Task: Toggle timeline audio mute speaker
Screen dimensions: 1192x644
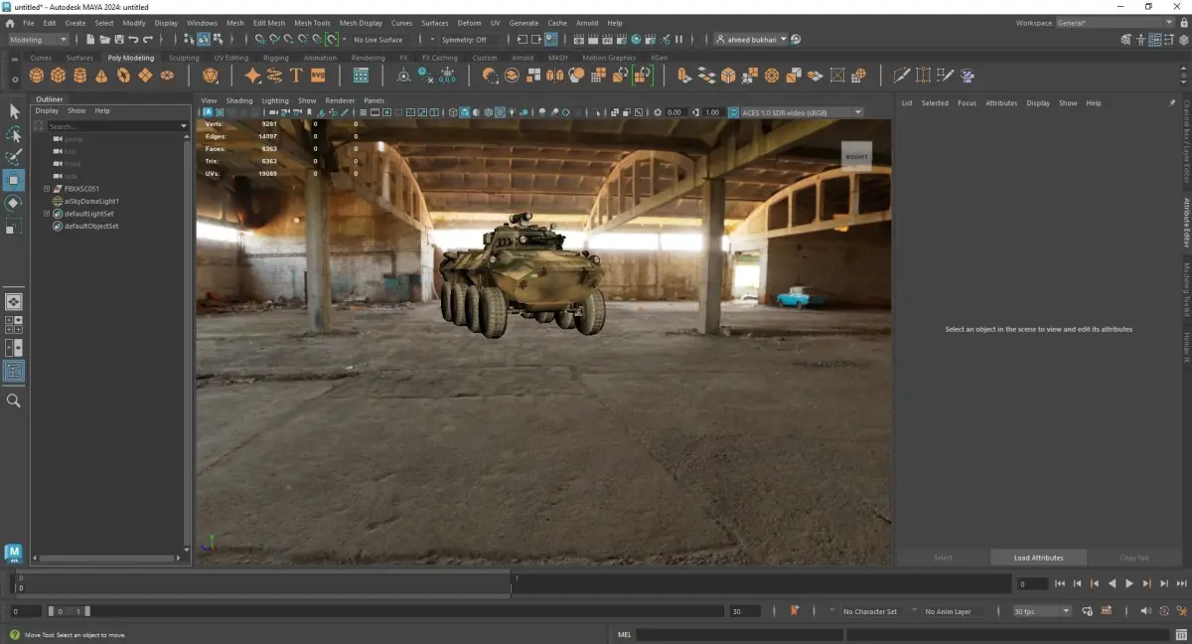Action: pyautogui.click(x=1145, y=611)
